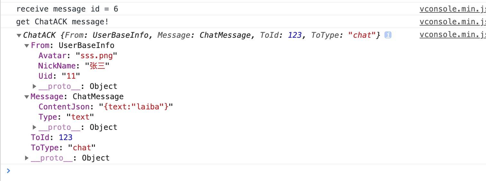
Task: Click the "receive message id = 6" log
Action: point(67,9)
